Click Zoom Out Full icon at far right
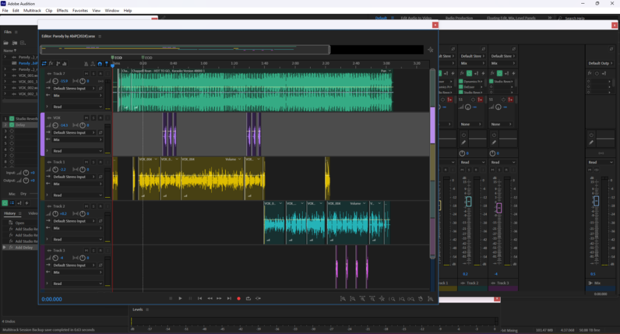 [x=430, y=299]
